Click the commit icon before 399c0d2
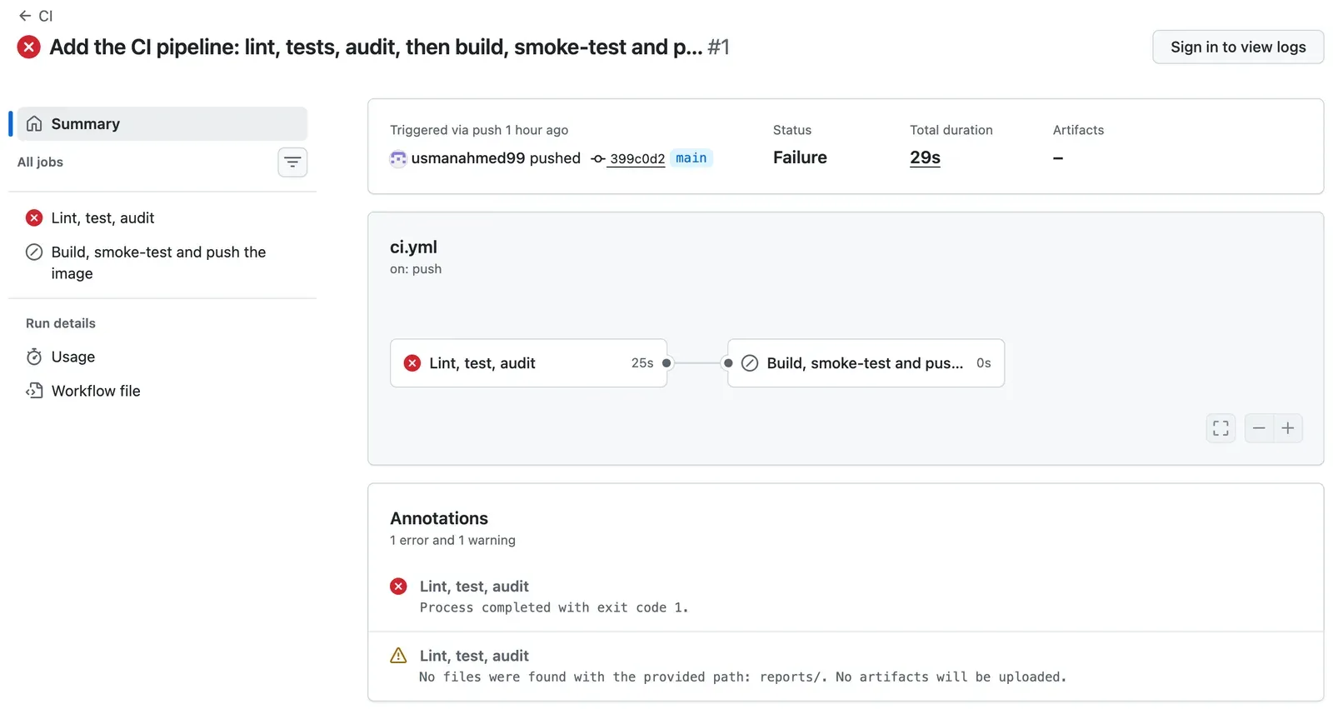Image resolution: width=1333 pixels, height=709 pixels. click(597, 159)
